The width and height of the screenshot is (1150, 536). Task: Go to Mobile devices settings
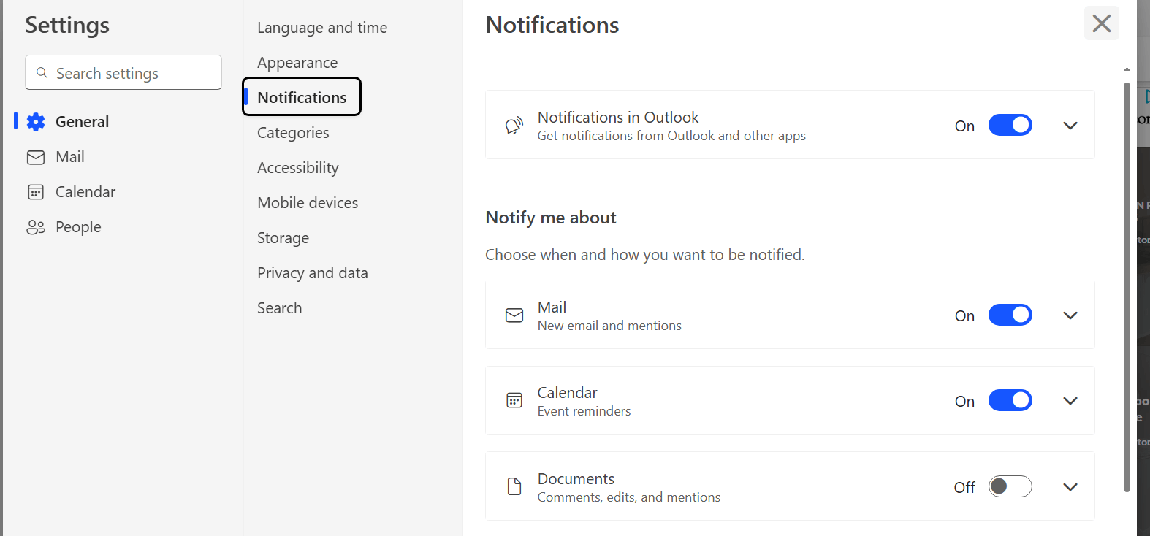[308, 203]
